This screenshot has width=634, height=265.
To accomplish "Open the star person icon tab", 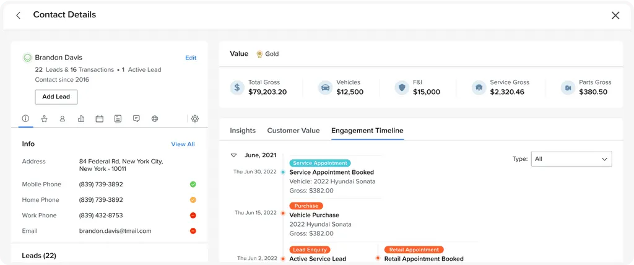I will pyautogui.click(x=44, y=118).
